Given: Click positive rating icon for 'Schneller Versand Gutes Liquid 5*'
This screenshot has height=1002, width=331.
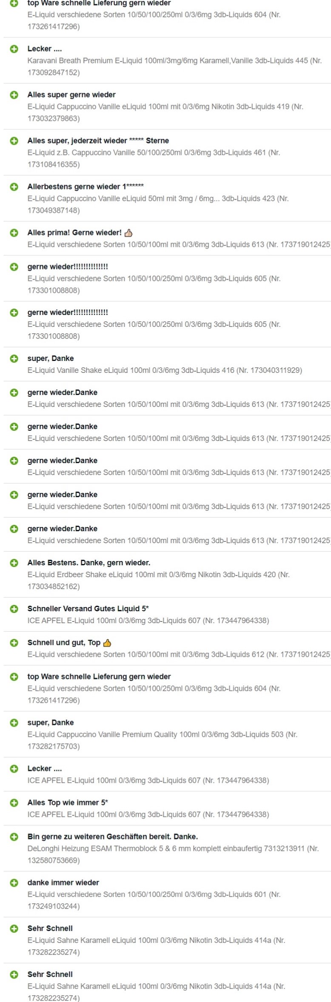Looking at the screenshot, I should pyautogui.click(x=14, y=609).
